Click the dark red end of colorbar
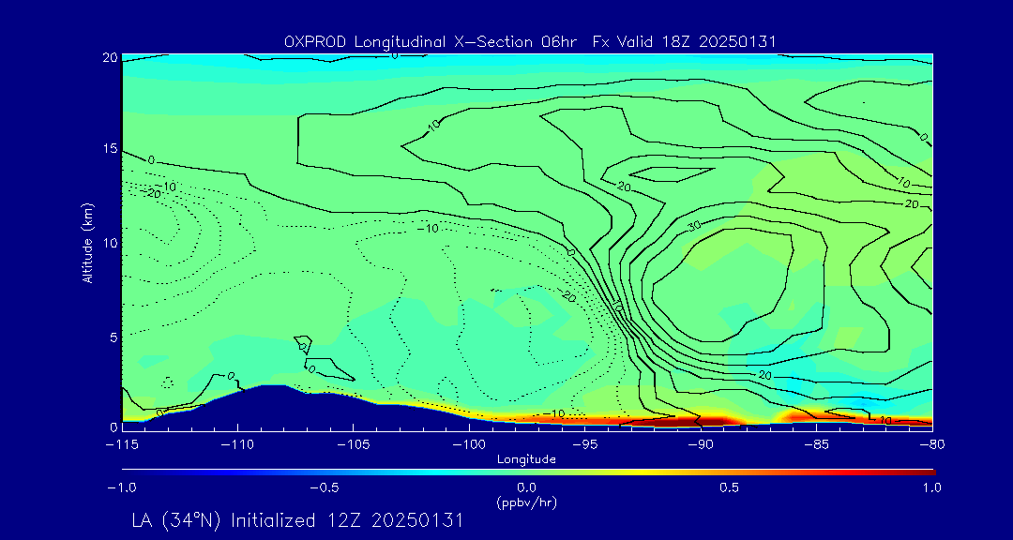The width and height of the screenshot is (1013, 540). (x=927, y=472)
